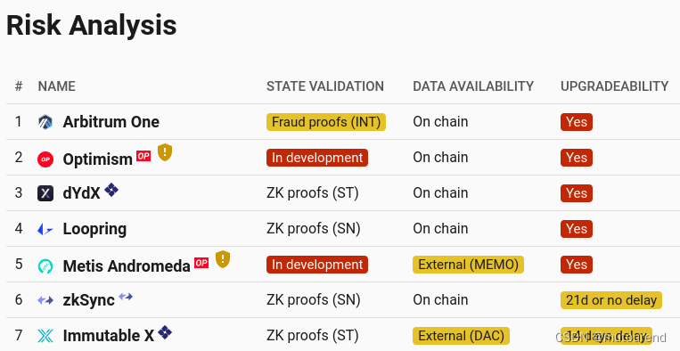Click the warning shield next to Optimism
Image resolution: width=680 pixels, height=351 pixels.
[x=165, y=152]
